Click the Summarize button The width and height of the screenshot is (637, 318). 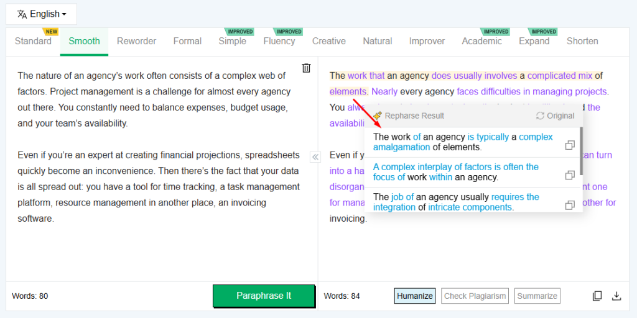(537, 296)
